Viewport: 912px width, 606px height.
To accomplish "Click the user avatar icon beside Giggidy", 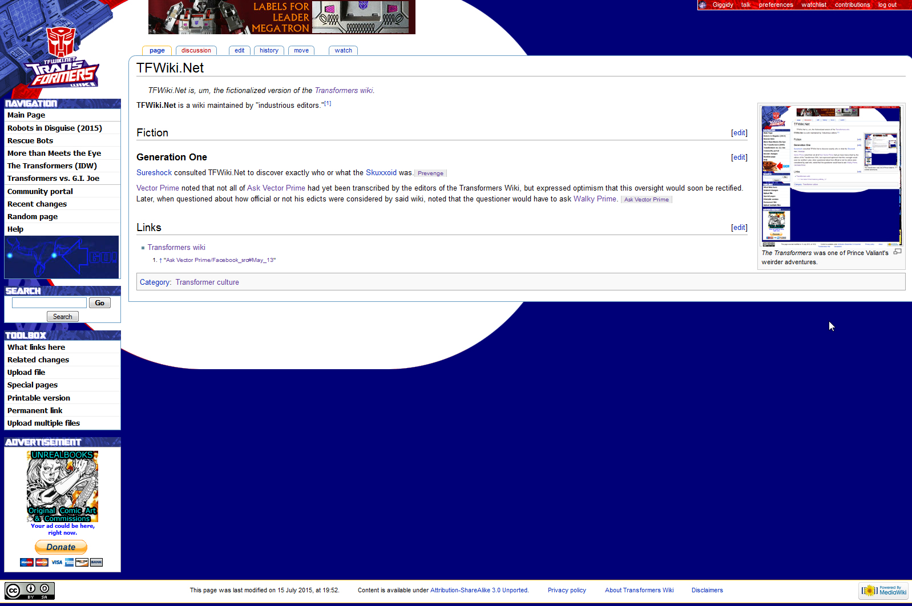I will (703, 5).
